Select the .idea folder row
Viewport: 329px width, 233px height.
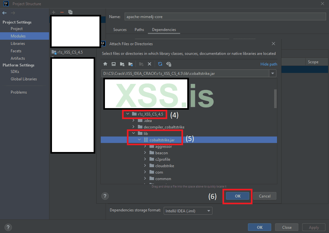189,121
